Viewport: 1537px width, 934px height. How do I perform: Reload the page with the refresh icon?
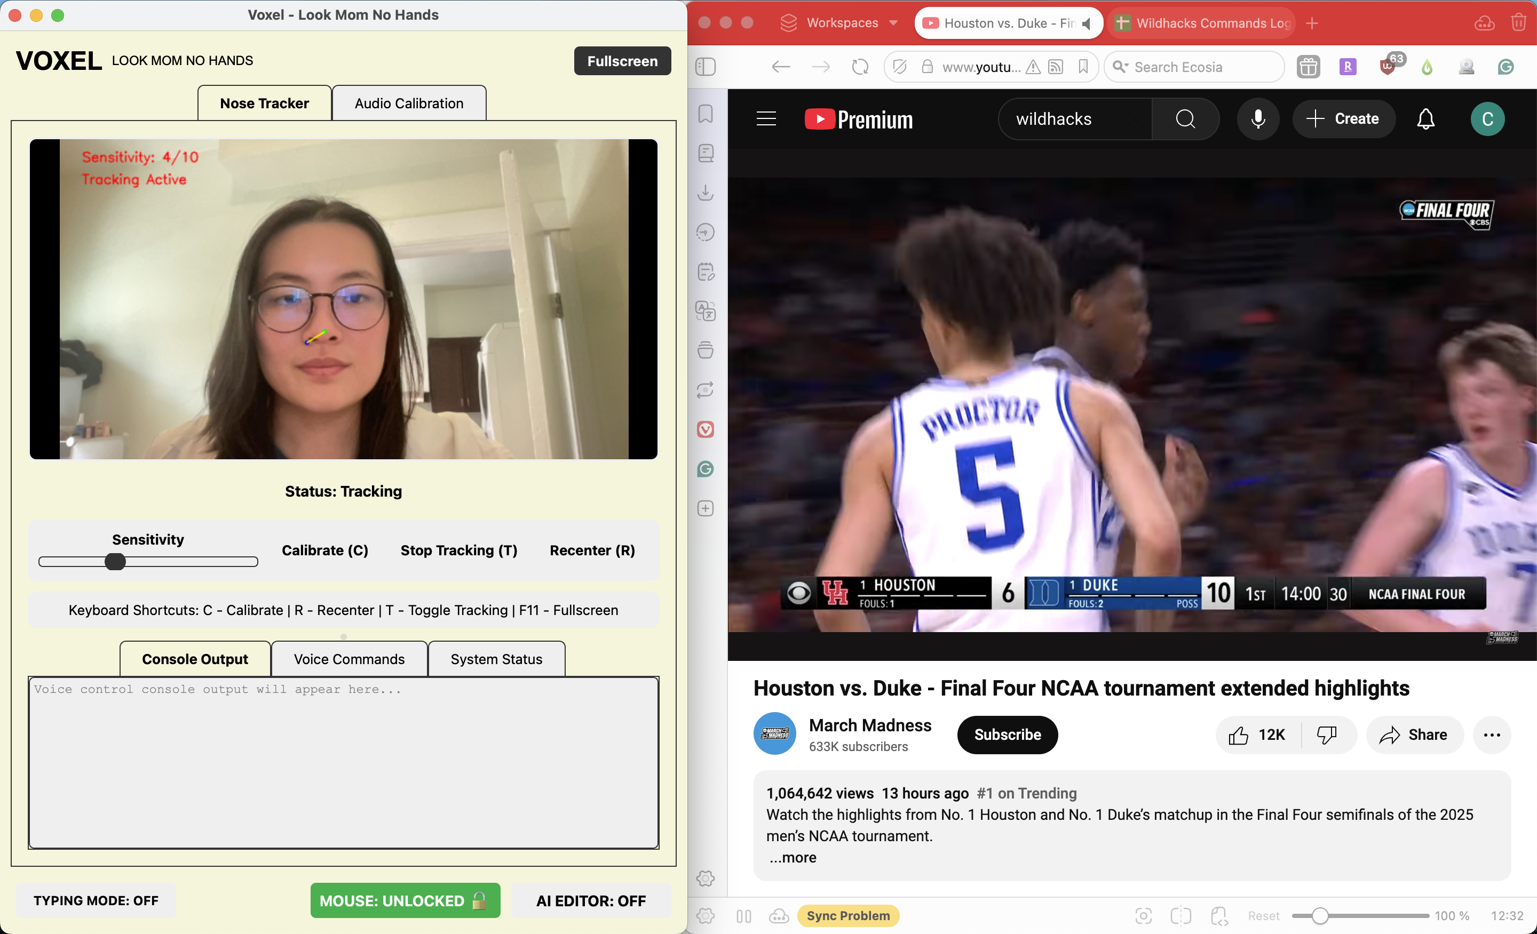[x=860, y=67]
